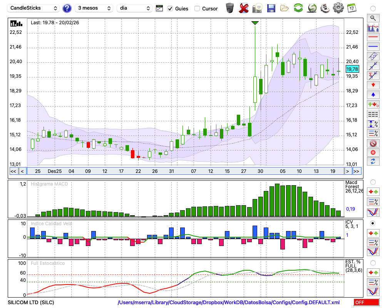Select the radio button beside Macd Forest panel
Viewport: 385px width, 308px height.
coord(373,182)
